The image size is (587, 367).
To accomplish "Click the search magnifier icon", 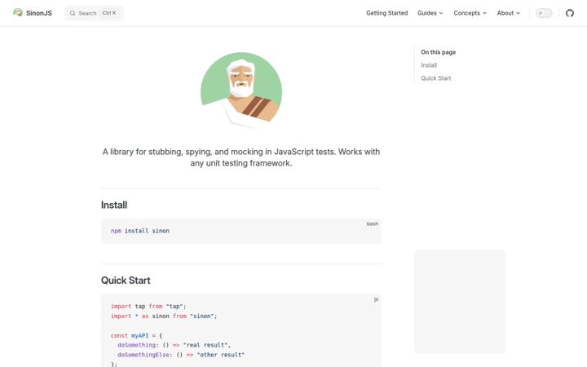I will 73,13.
